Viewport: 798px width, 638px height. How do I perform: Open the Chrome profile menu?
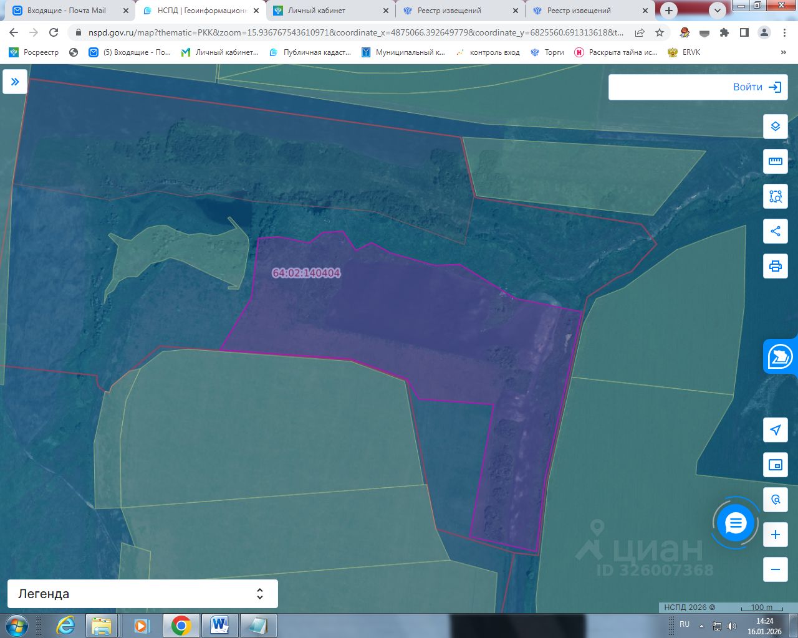click(764, 32)
